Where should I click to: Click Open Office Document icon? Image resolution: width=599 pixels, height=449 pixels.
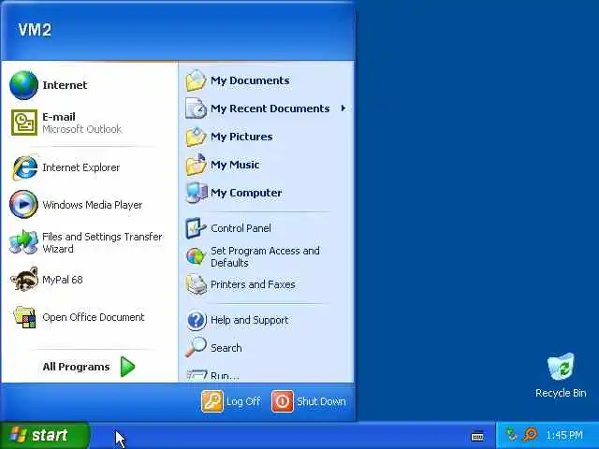(24, 317)
